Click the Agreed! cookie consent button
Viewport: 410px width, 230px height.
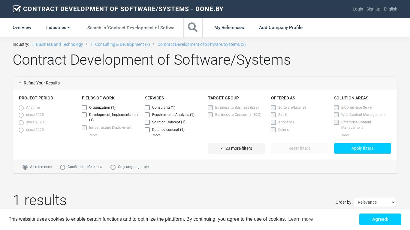pos(380,219)
